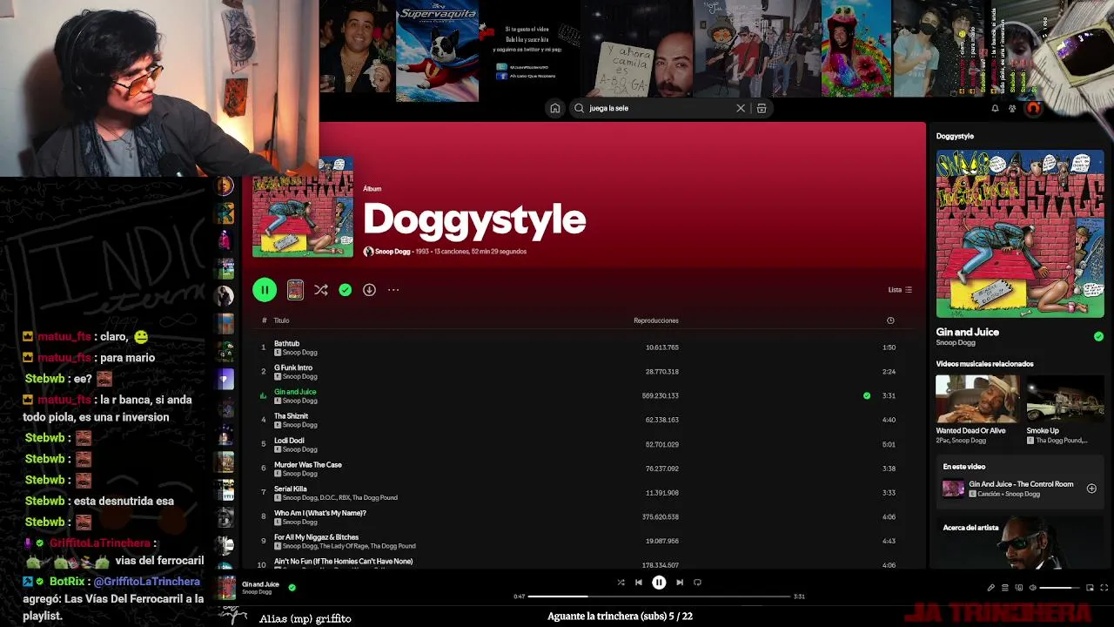Enter full screen with the expand icon
The image size is (1114, 627).
click(1104, 588)
